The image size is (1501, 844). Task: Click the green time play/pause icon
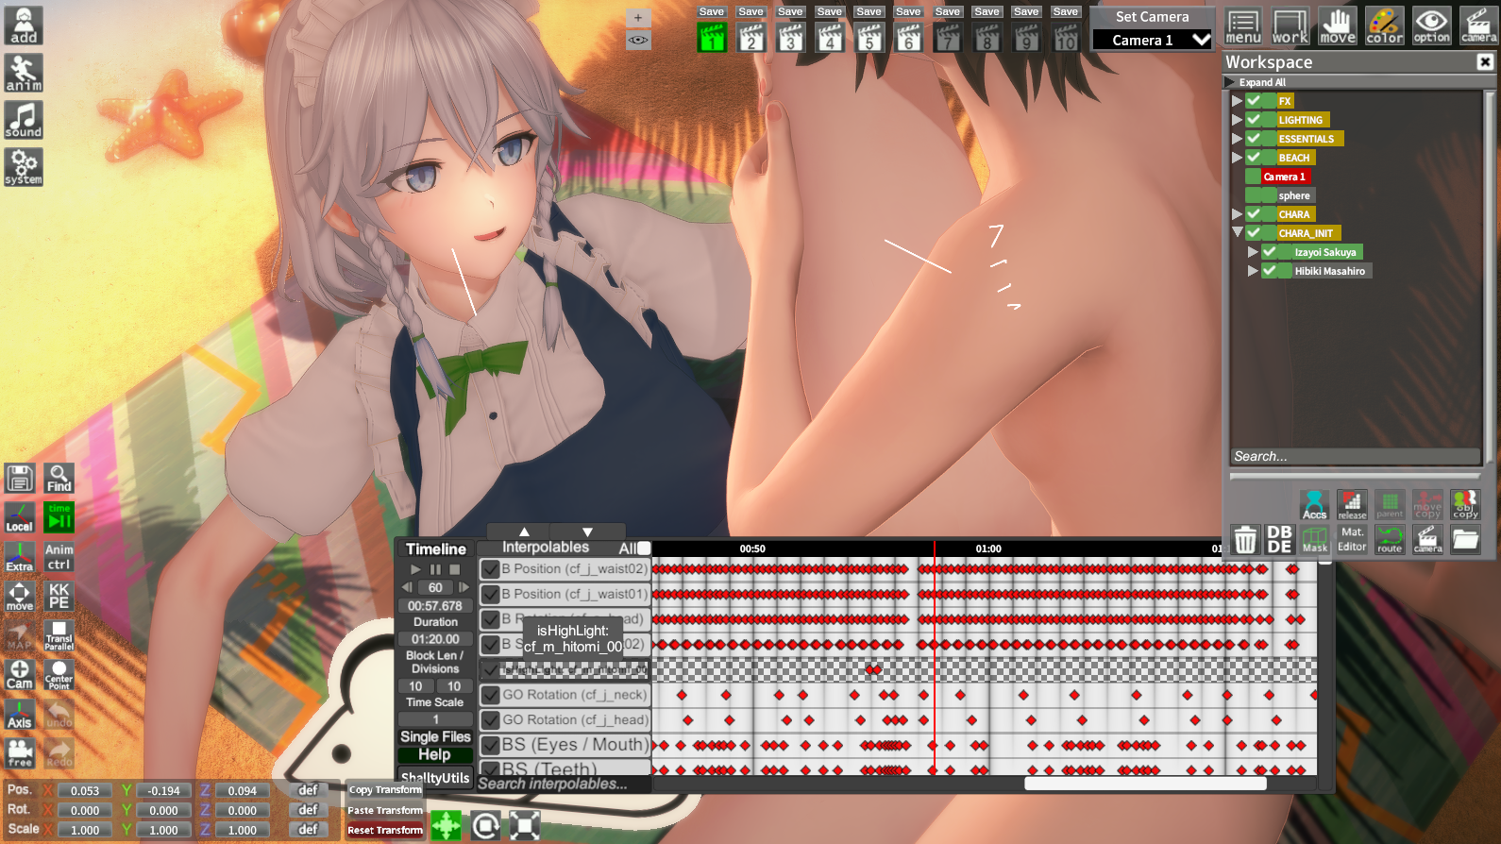click(x=59, y=518)
